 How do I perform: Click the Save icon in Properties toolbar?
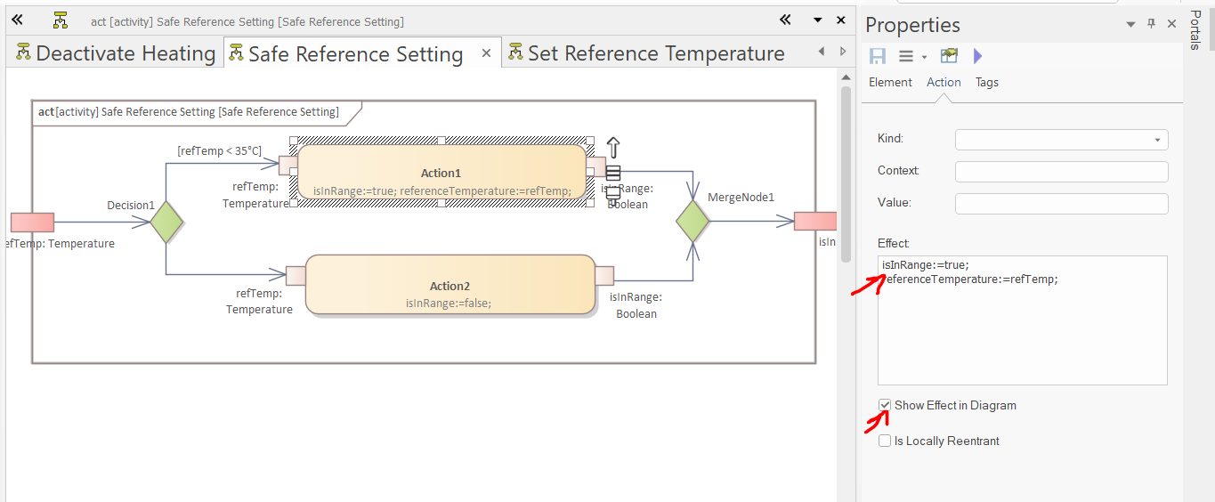[x=878, y=56]
